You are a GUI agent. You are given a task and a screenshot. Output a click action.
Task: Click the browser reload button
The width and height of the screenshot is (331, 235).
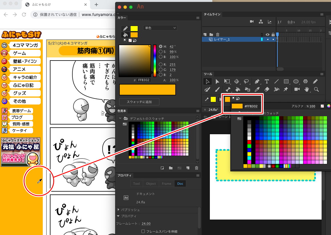(24, 14)
